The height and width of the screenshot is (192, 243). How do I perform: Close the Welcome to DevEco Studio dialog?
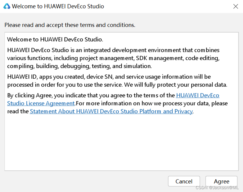[236, 6]
